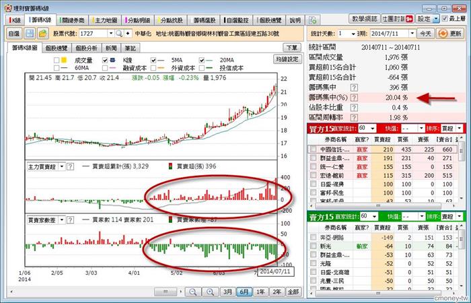Enable the 融資成本 checkbox

(x=105, y=68)
